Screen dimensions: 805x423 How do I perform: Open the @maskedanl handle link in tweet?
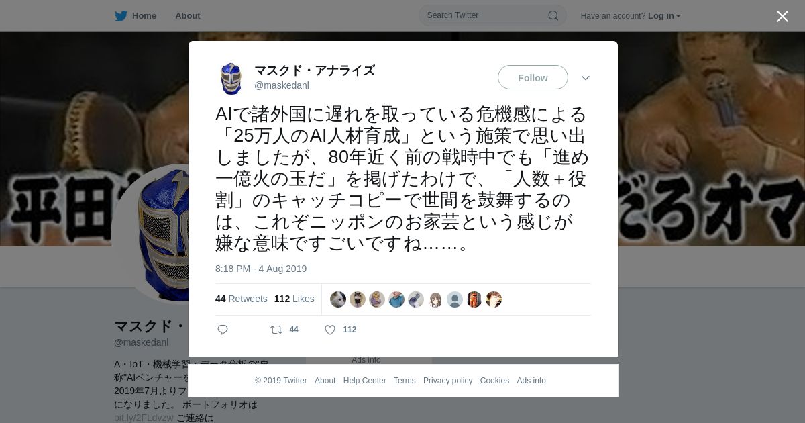[282, 85]
